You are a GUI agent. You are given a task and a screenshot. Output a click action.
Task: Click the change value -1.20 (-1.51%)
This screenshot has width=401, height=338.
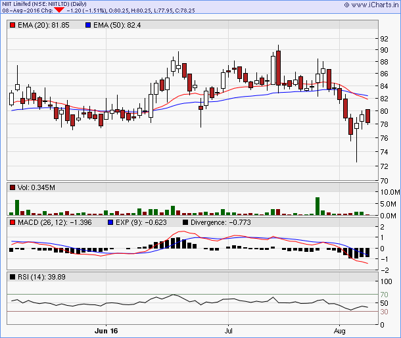click(87, 11)
